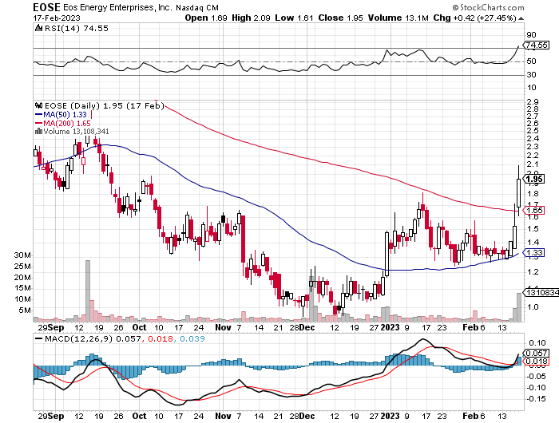Click Dec on the date axis below MACD
The width and height of the screenshot is (559, 423).
(x=307, y=416)
